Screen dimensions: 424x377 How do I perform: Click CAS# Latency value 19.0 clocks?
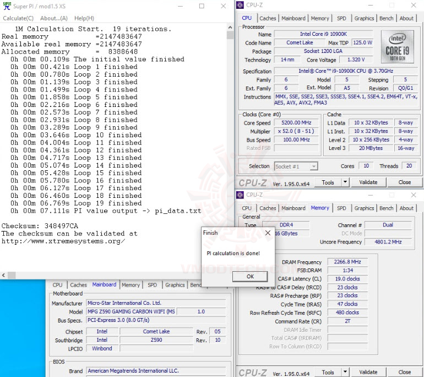pos(347,279)
